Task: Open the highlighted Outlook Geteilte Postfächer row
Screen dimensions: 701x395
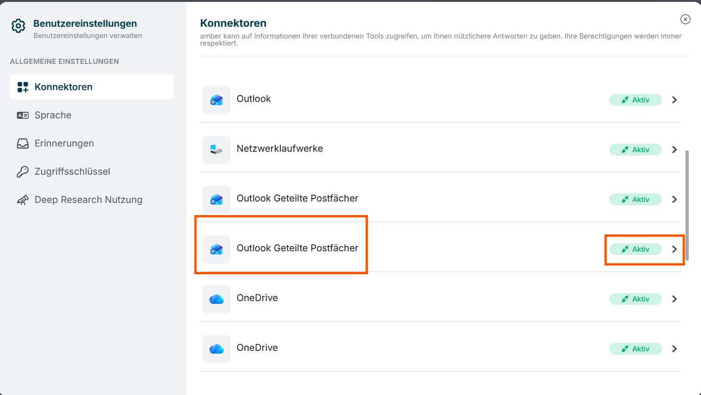Action: 440,249
